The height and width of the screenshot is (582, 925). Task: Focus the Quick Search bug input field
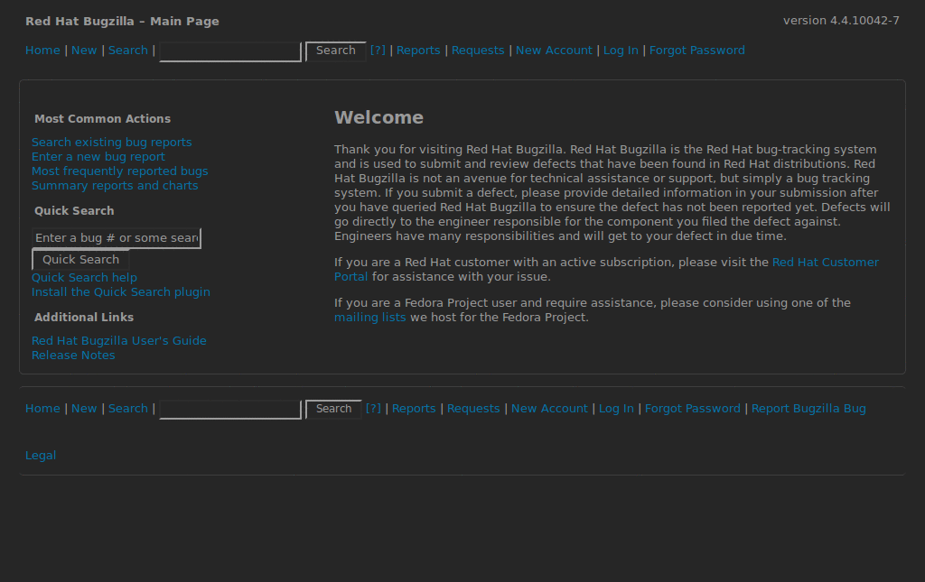click(116, 238)
